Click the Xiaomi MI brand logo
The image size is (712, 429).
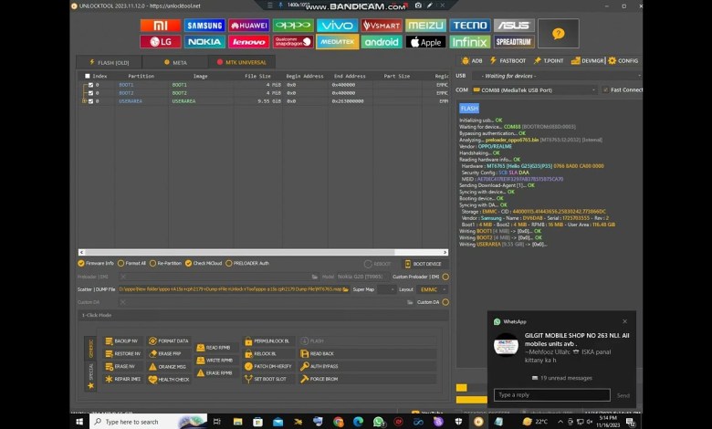point(160,26)
